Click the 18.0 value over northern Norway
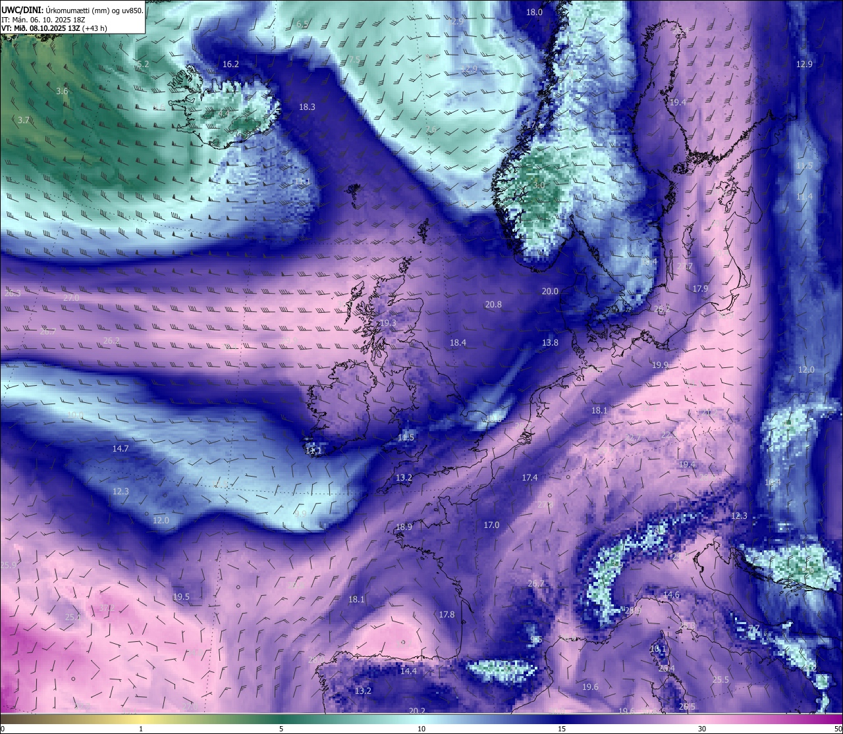Viewport: 843px width, 734px height. tap(534, 12)
